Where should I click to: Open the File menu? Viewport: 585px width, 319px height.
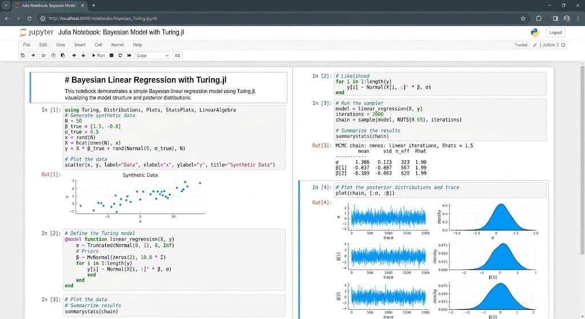[x=26, y=45]
